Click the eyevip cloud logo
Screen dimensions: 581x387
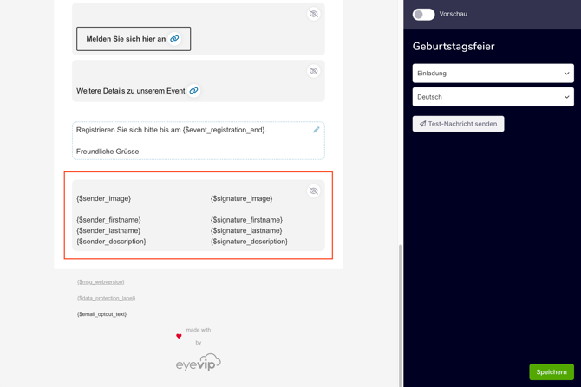click(x=199, y=362)
